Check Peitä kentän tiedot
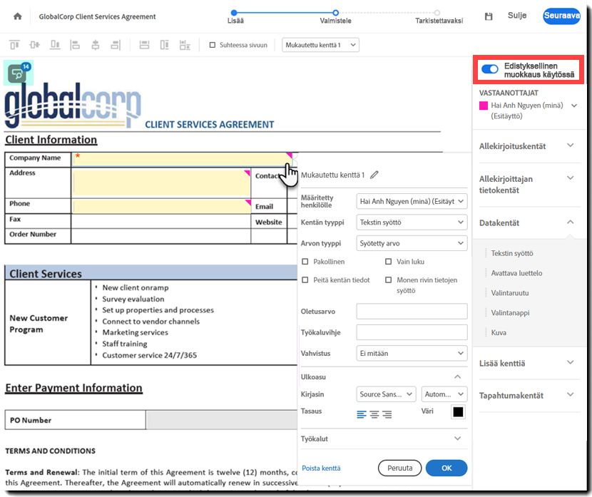The width and height of the screenshot is (592, 497). pos(305,280)
